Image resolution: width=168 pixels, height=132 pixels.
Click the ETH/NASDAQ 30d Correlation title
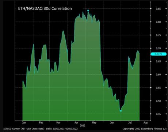click(x=45, y=8)
